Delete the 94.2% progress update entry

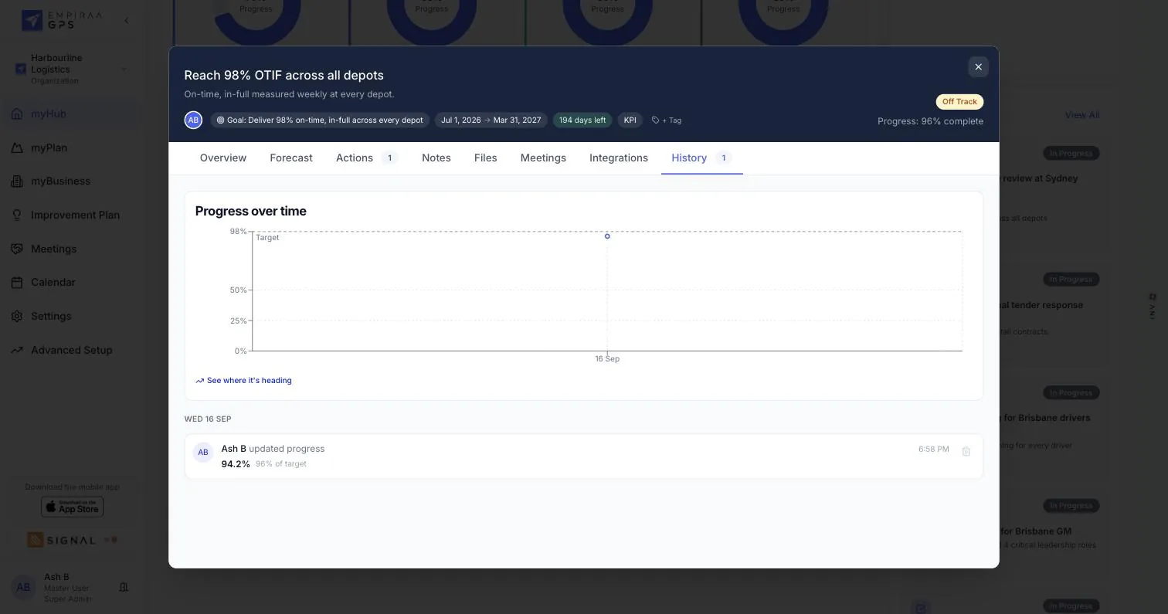966,452
